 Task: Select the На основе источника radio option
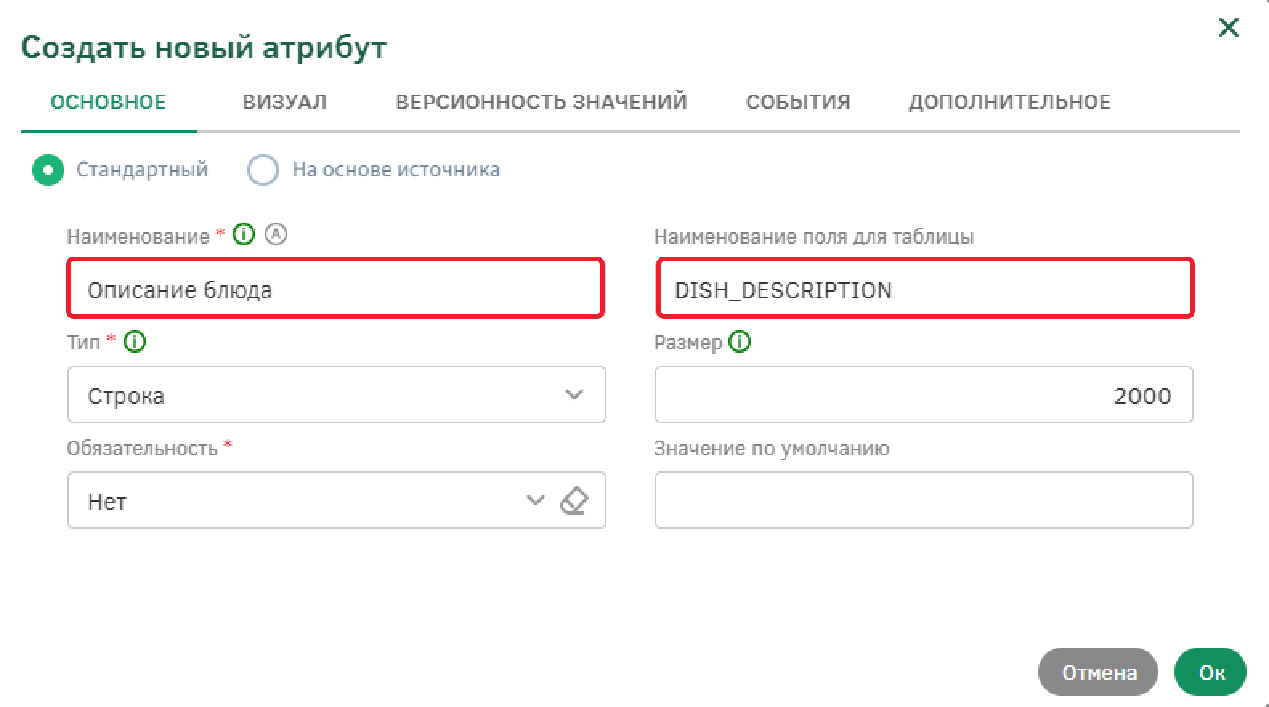pos(263,170)
